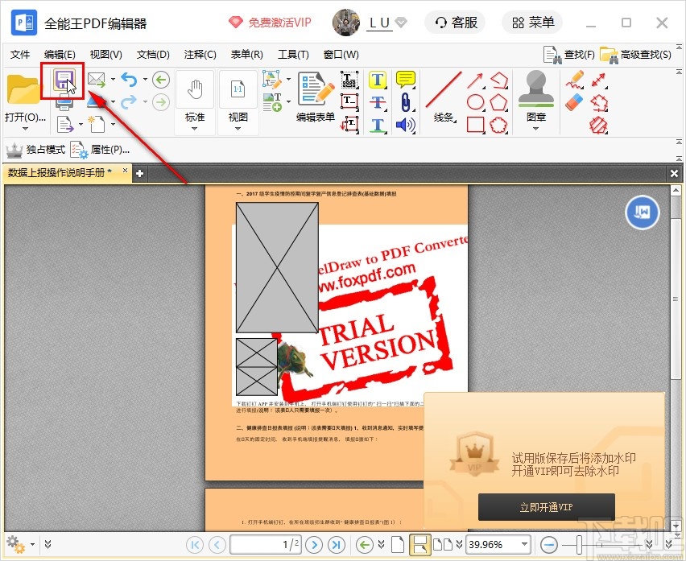Select the Edit content pencil tool
The height and width of the screenshot is (561, 686).
click(271, 80)
